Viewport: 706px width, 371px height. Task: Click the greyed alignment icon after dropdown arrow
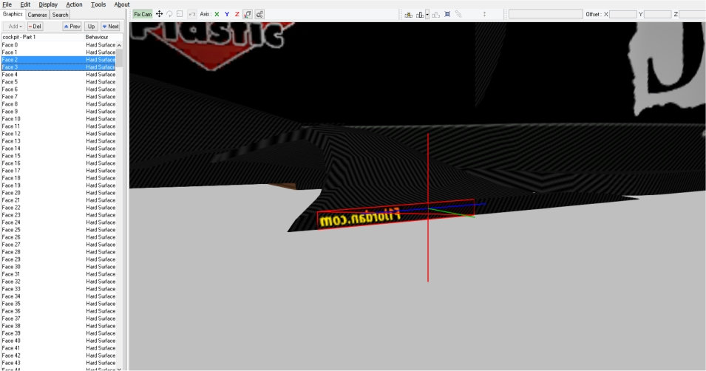(436, 14)
